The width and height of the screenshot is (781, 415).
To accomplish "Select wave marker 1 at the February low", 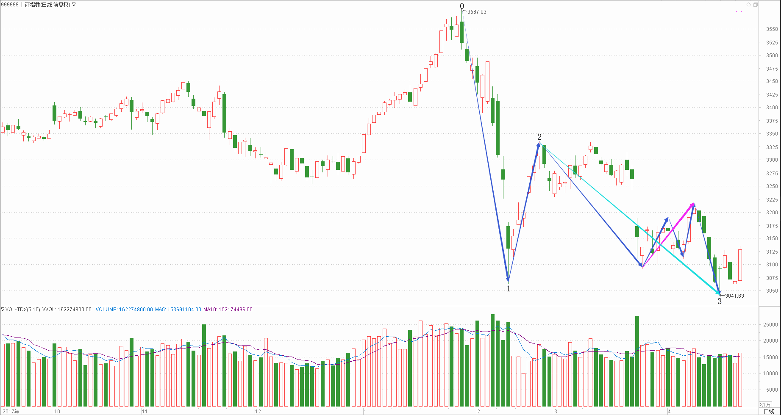I will point(509,289).
